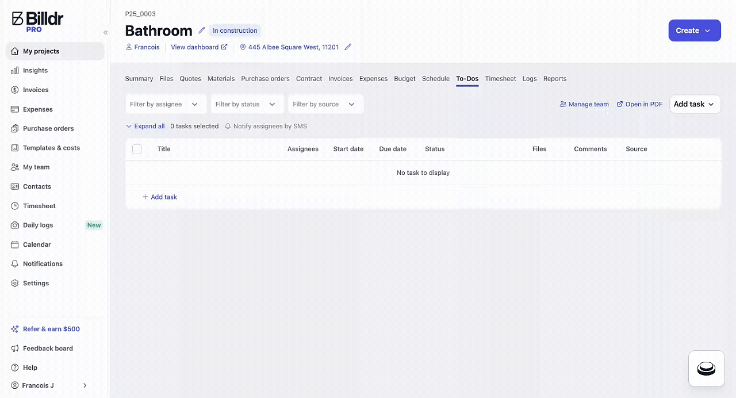Open the Filter by source dropdown

pos(325,104)
